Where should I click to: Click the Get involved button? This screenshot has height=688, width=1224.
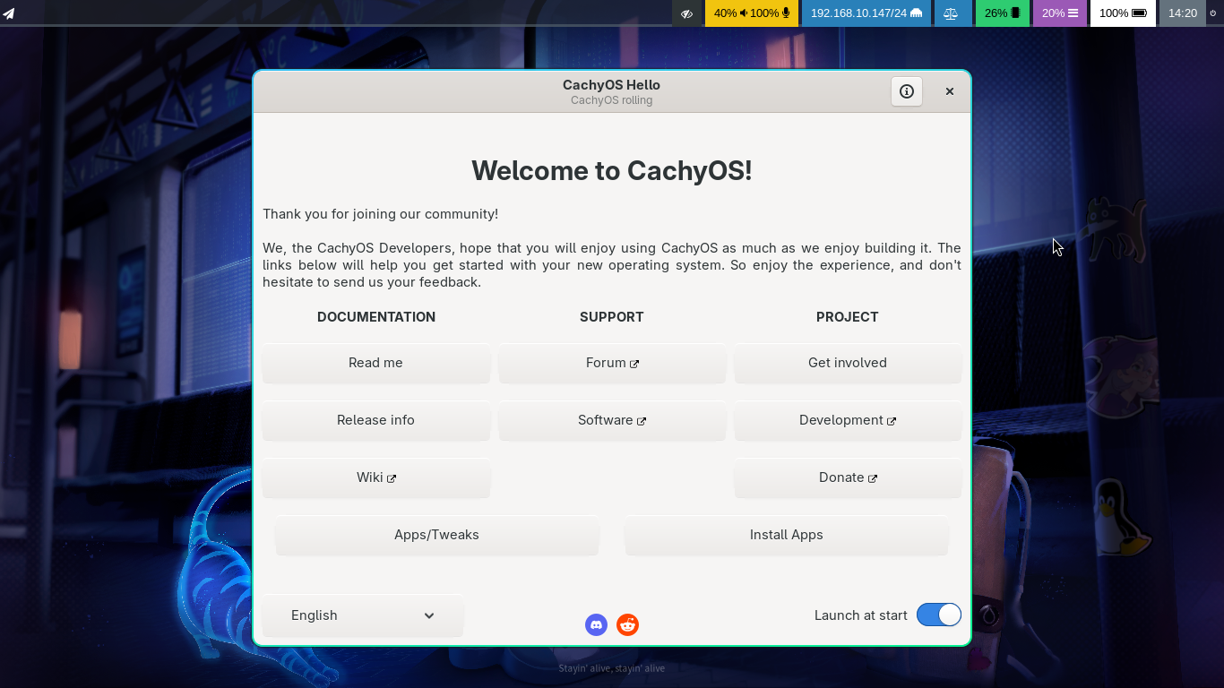coord(848,363)
